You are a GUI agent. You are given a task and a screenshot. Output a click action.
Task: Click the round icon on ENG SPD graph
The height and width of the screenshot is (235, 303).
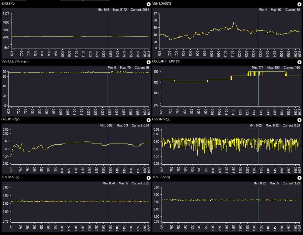pyautogui.click(x=148, y=4)
